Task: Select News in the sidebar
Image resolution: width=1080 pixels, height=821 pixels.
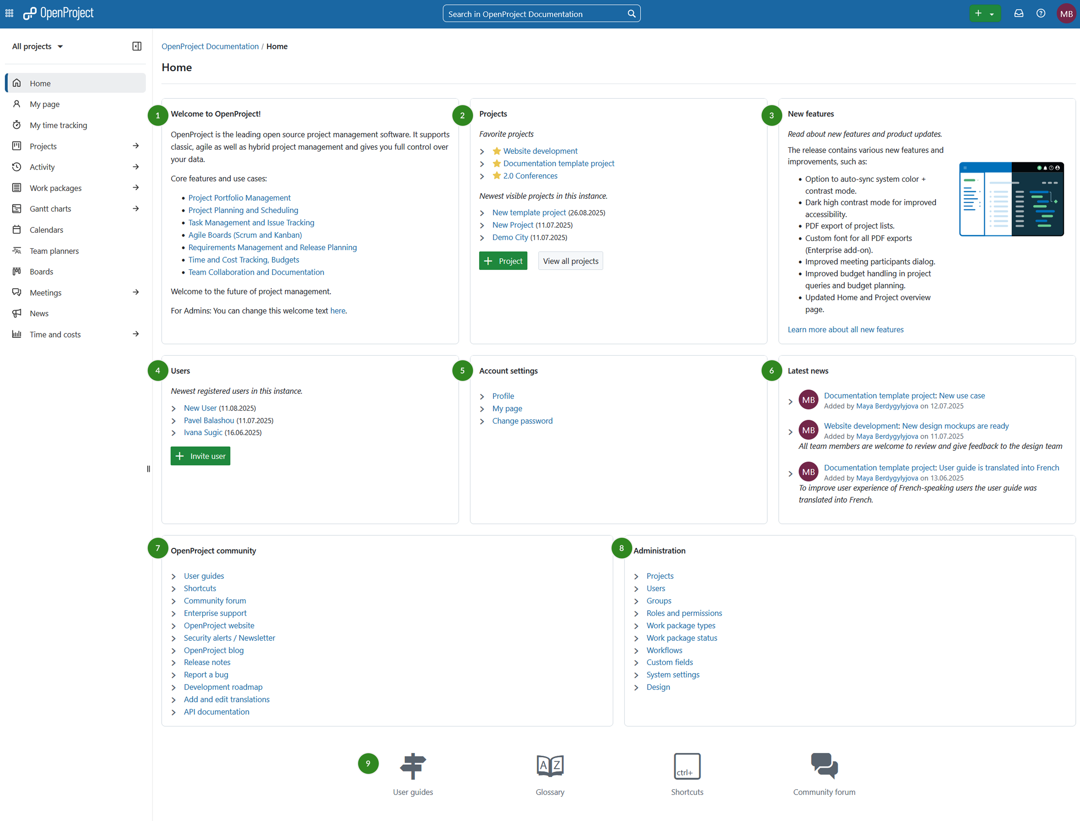Action: pyautogui.click(x=39, y=313)
